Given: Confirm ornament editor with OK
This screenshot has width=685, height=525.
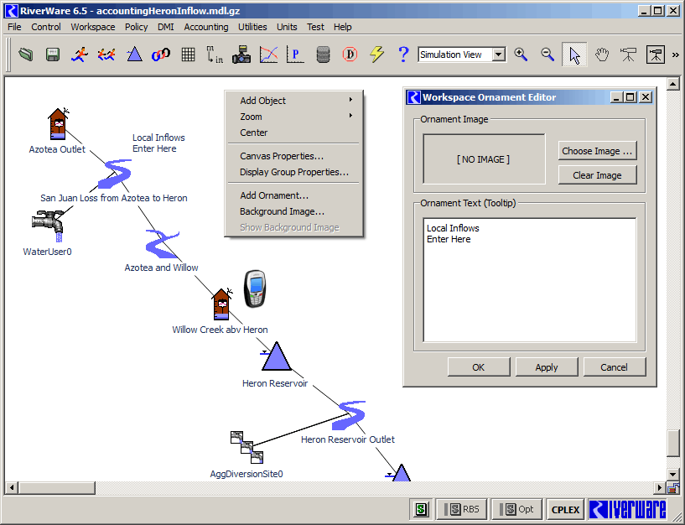Looking at the screenshot, I should 479,367.
